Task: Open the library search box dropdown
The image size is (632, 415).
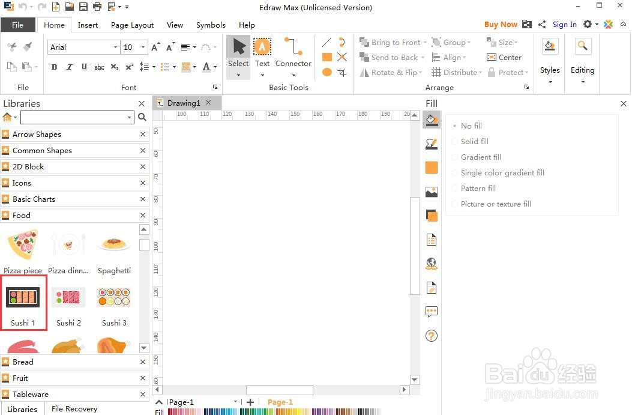Action: click(129, 117)
